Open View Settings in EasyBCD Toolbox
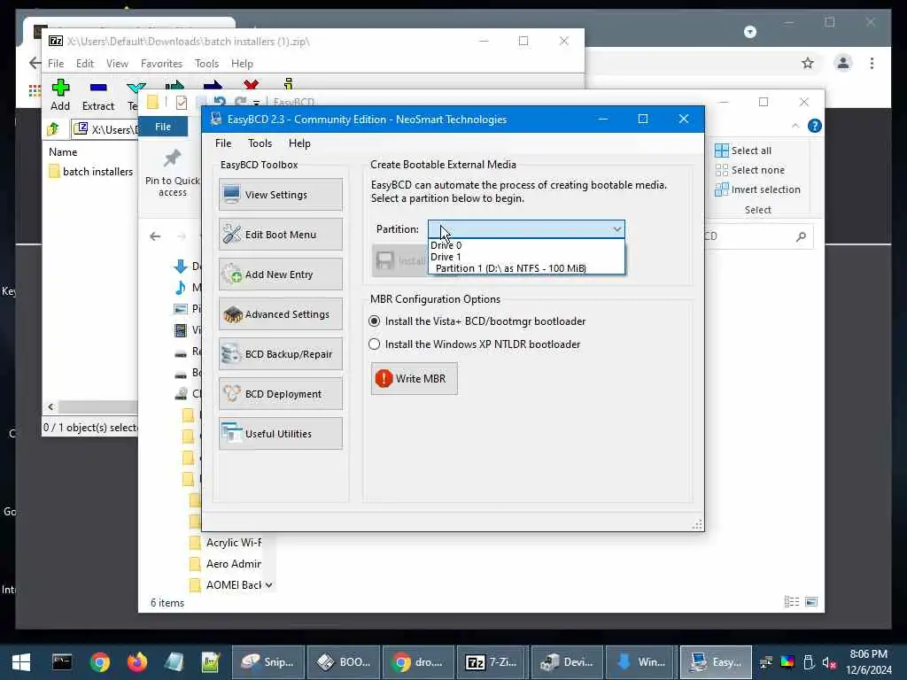This screenshot has height=680, width=907. (281, 195)
